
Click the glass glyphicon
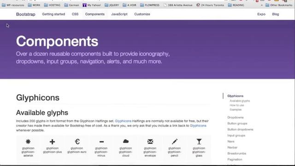click(199, 142)
